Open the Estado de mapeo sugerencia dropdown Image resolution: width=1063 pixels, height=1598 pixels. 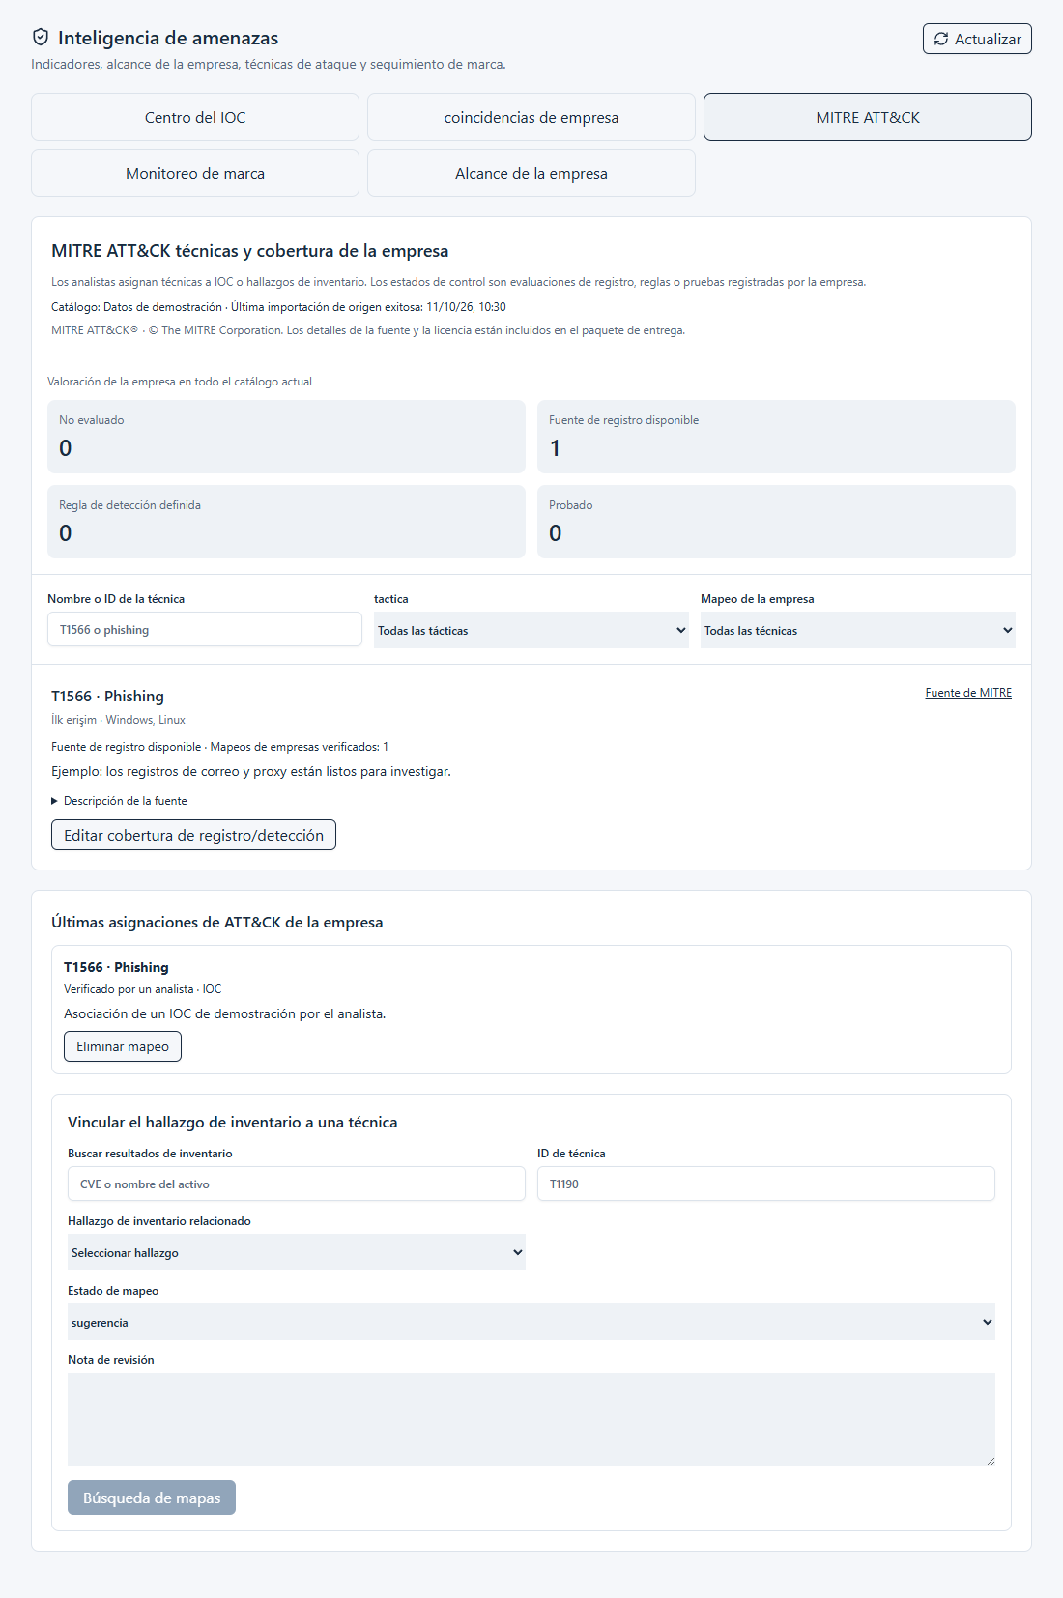[x=531, y=1322]
